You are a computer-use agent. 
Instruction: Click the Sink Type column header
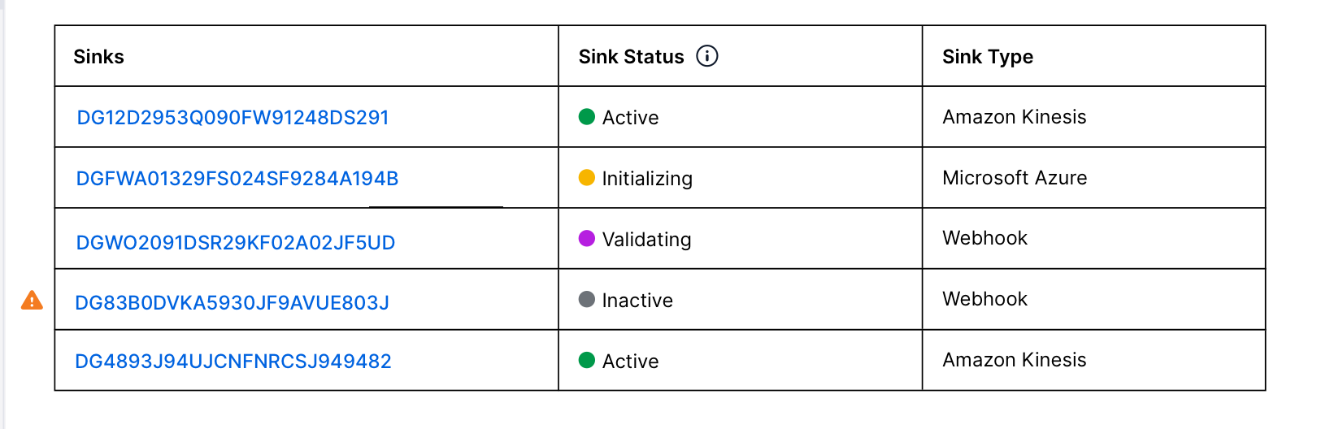pos(988,57)
